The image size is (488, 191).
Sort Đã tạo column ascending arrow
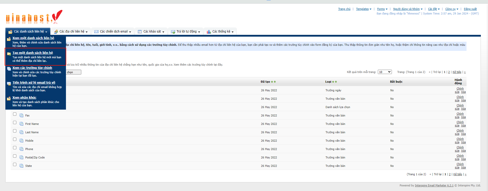tap(272, 82)
